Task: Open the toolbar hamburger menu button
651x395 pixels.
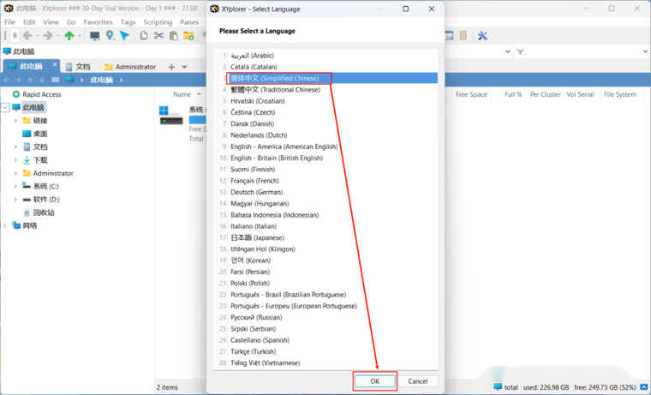Action: 15,36
